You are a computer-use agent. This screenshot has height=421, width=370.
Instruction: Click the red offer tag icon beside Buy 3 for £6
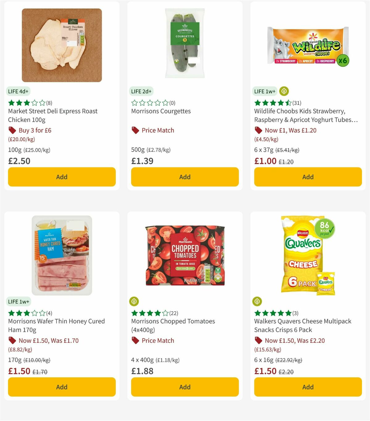[x=12, y=130]
